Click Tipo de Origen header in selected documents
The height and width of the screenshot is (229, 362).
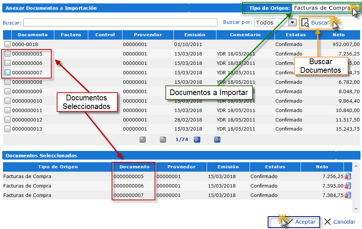coord(58,167)
